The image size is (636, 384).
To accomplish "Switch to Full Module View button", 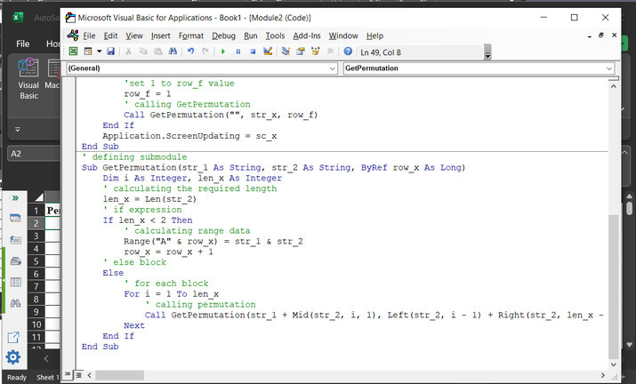I will coord(79,375).
